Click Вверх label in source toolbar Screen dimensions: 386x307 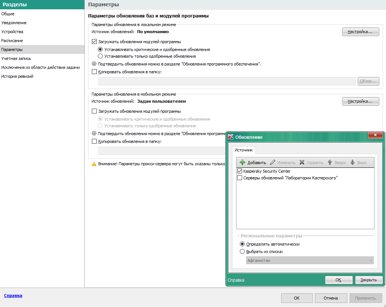(x=340, y=163)
